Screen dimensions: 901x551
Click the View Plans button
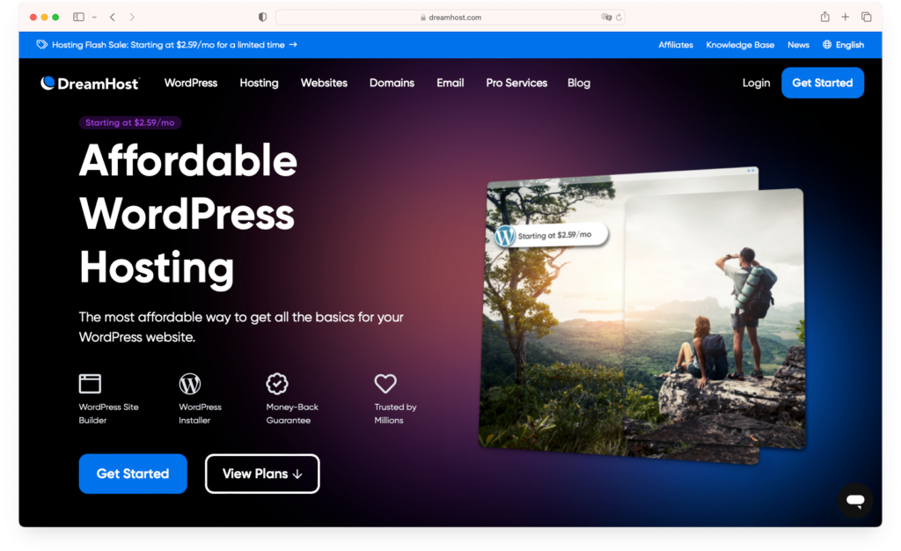point(262,474)
